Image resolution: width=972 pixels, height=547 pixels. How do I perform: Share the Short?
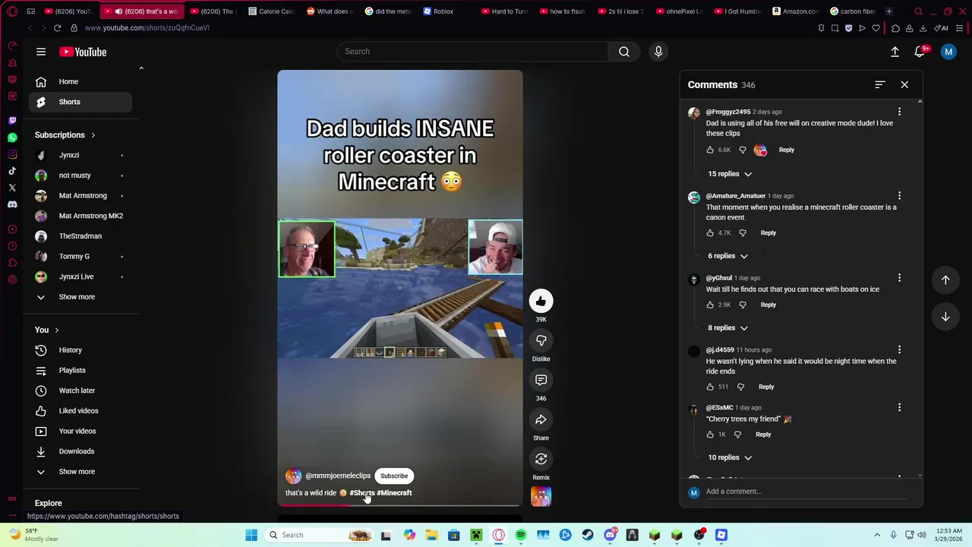click(x=541, y=419)
